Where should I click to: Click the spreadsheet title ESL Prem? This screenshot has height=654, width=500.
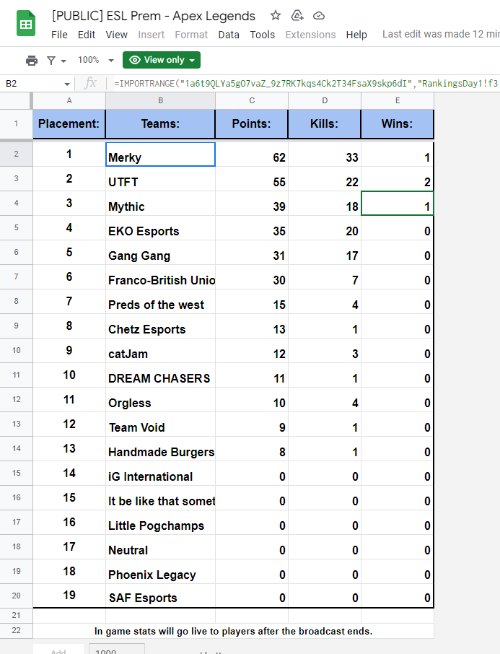coord(154,16)
